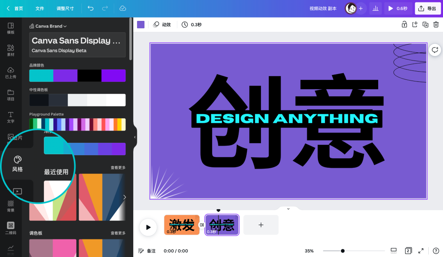Open the 项目 projects folder tab
The height and width of the screenshot is (257, 443).
click(x=11, y=95)
